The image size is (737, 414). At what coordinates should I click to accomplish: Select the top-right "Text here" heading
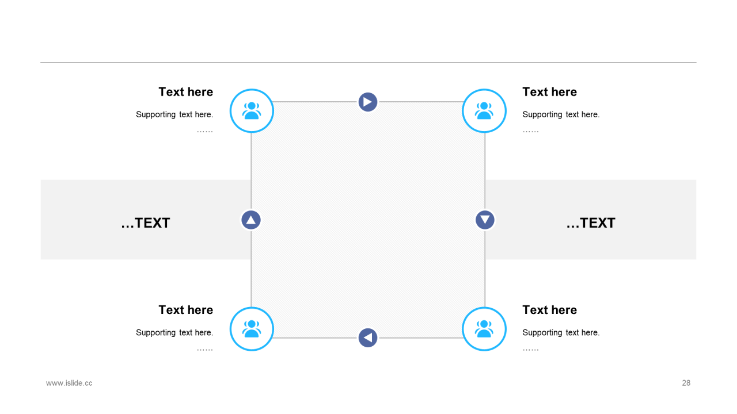[x=549, y=92]
